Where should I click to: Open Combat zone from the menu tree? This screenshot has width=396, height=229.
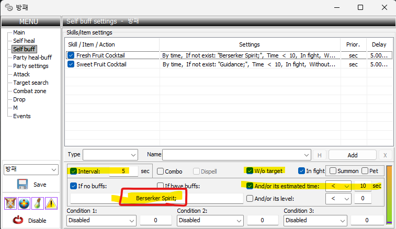(x=29, y=91)
